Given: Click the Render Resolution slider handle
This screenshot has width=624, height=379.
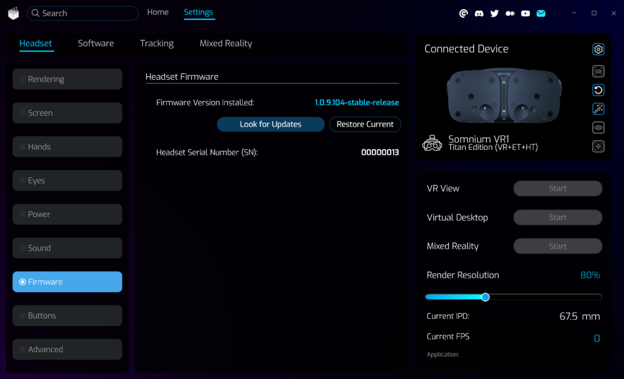Looking at the screenshot, I should 485,297.
